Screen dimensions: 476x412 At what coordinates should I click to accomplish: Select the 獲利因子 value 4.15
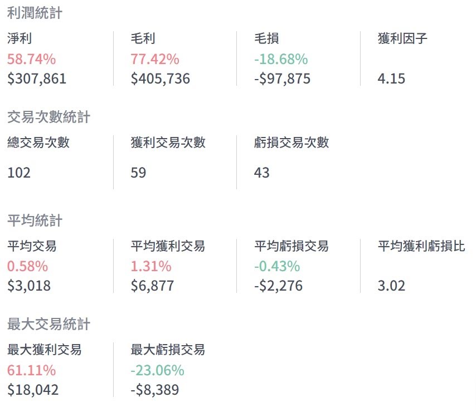[x=391, y=79]
